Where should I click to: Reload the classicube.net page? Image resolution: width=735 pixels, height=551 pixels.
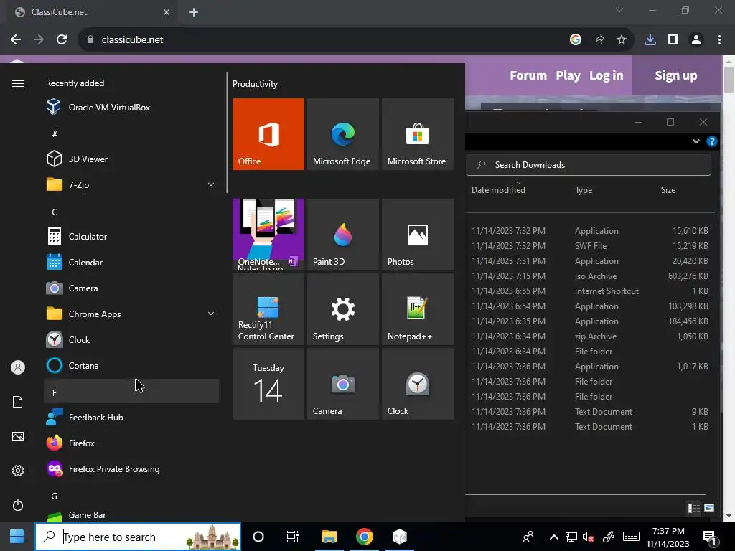[x=62, y=40]
